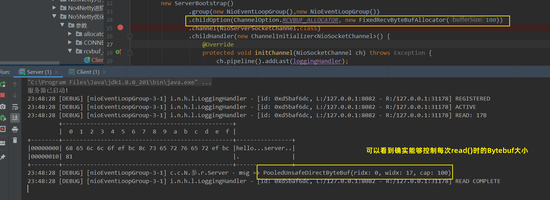Toggle soft-wrap in the console output

[x=15, y=106]
